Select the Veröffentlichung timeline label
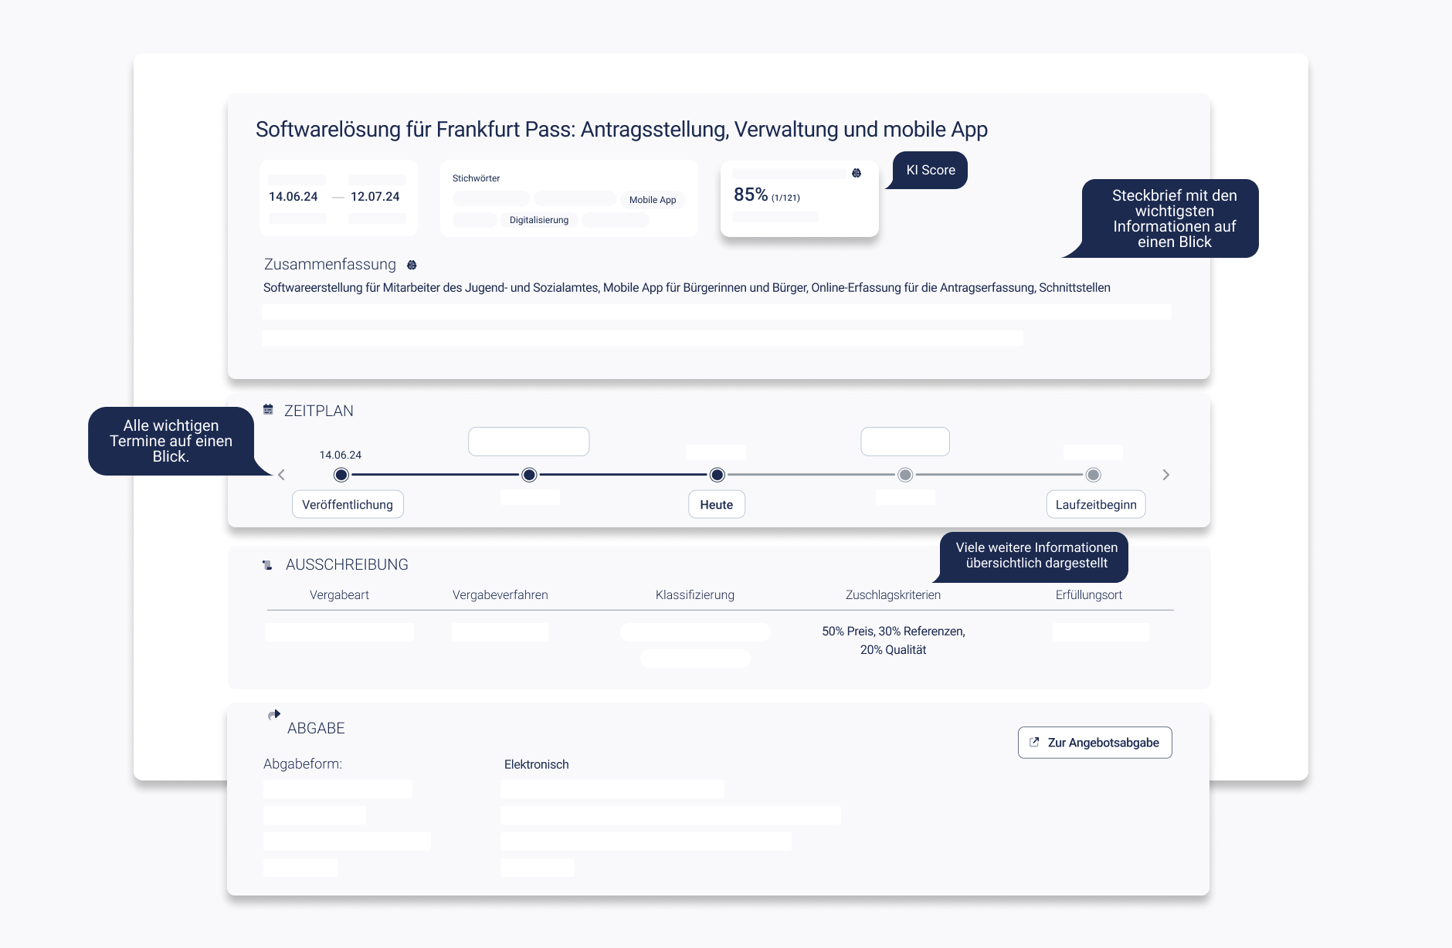Viewport: 1452px width, 948px height. tap(348, 504)
